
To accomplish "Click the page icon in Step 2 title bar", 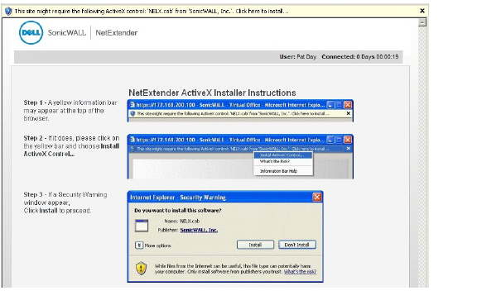I will (x=132, y=140).
